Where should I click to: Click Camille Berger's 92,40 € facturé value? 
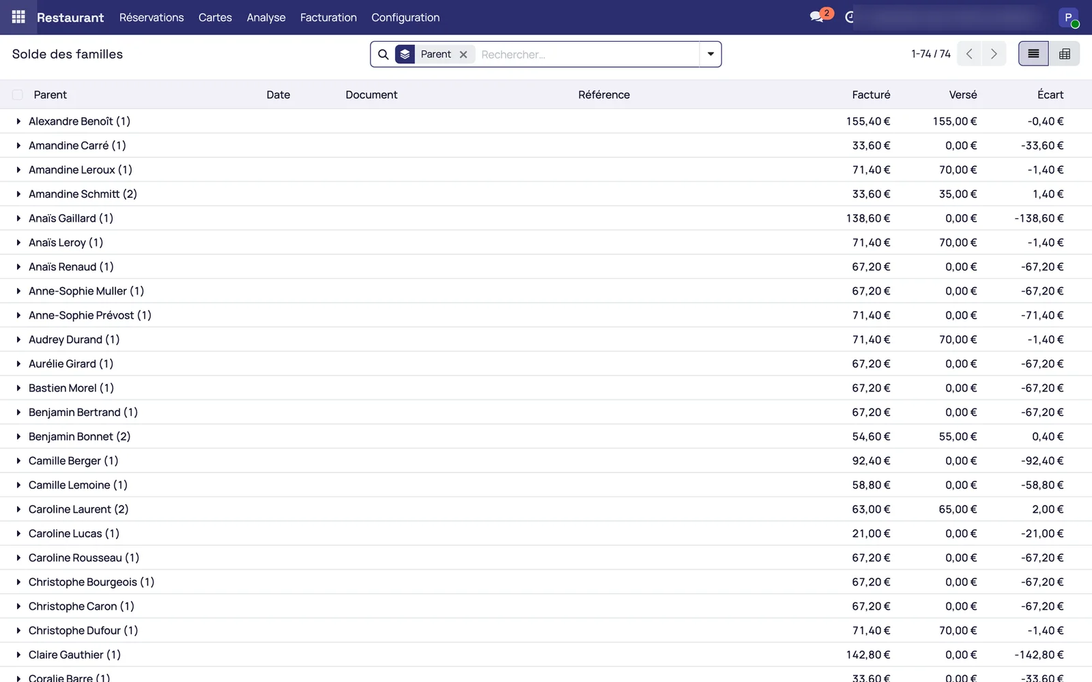[x=871, y=461]
